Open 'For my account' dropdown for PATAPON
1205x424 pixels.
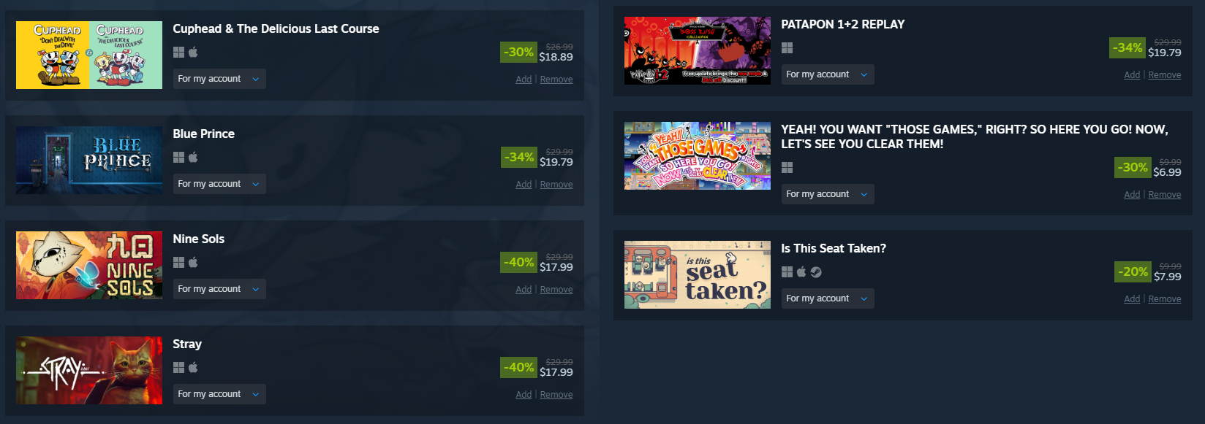pos(828,74)
